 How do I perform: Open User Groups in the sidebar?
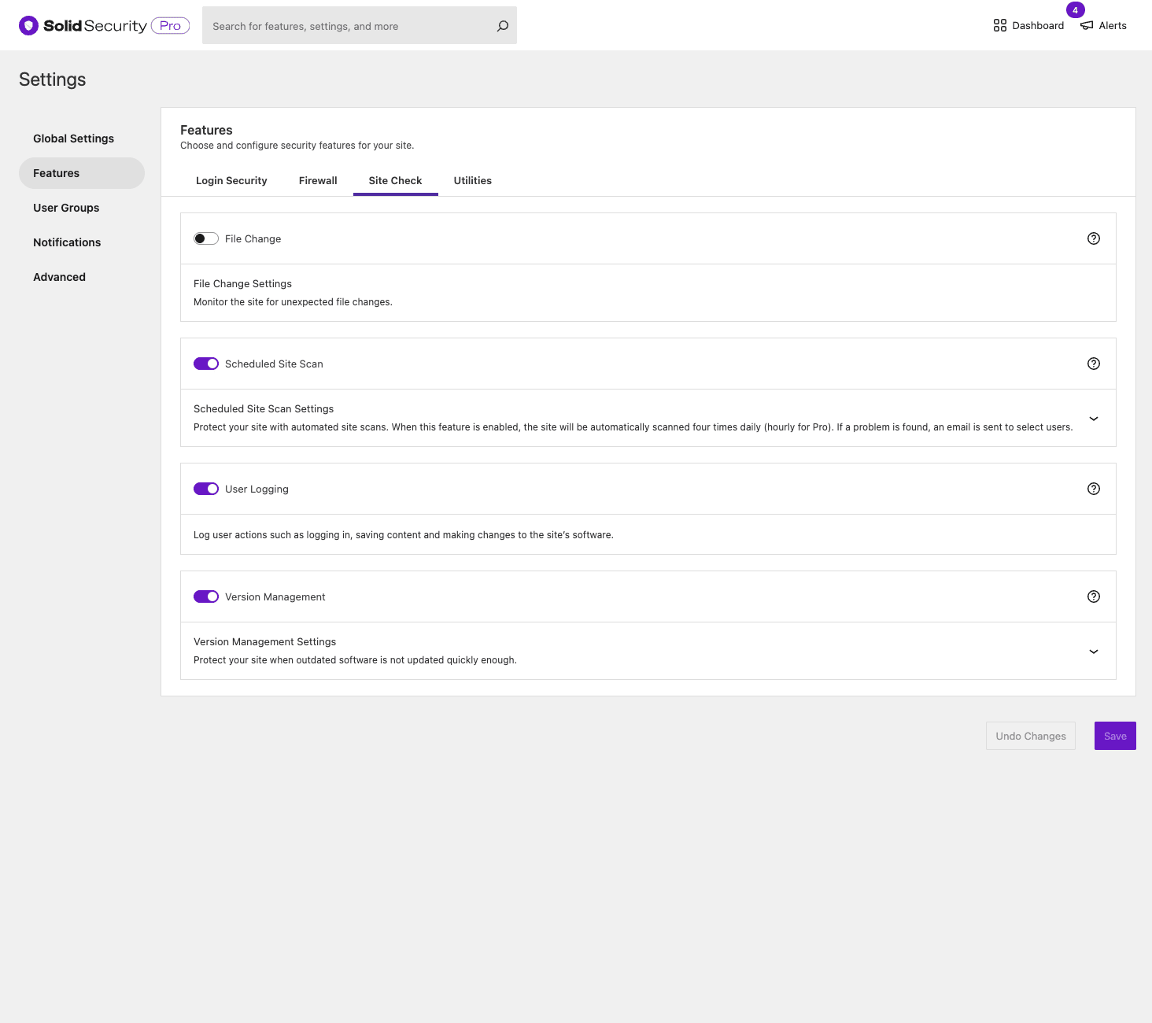click(82, 208)
